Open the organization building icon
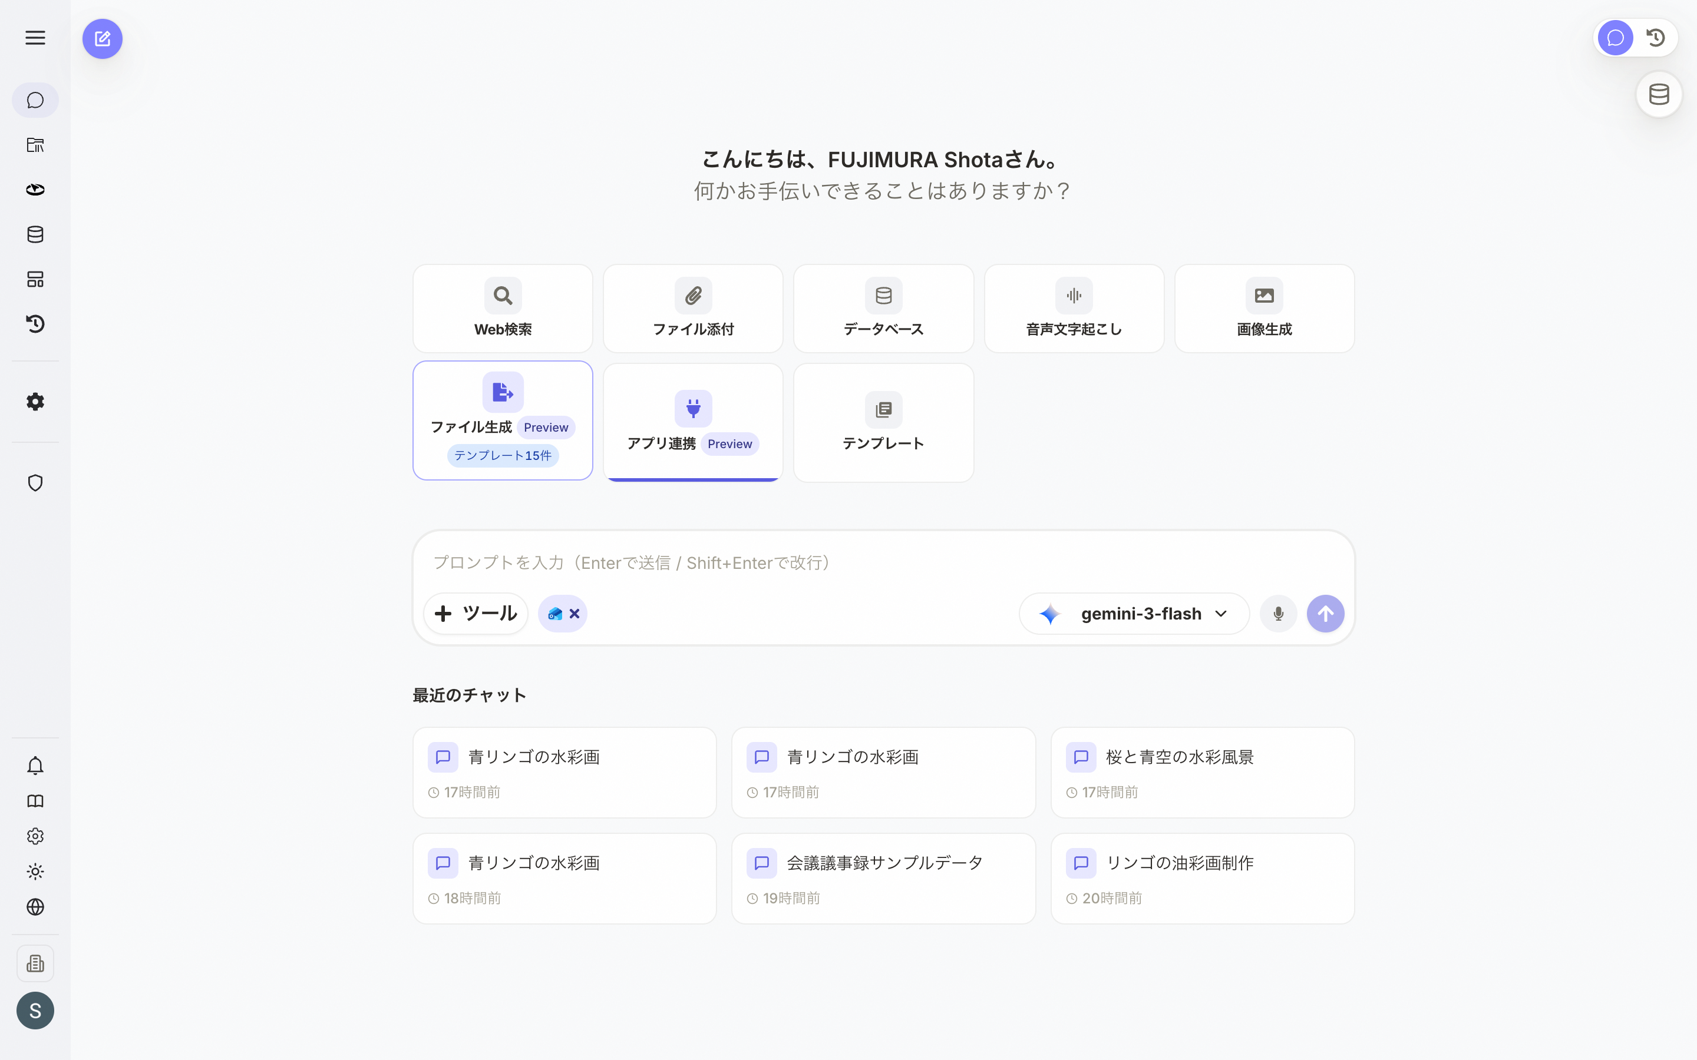Screen dimensions: 1697x1060 [35, 963]
